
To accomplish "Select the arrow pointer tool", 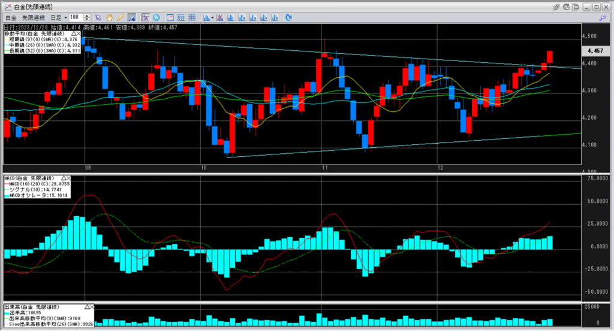I will 98,17.
